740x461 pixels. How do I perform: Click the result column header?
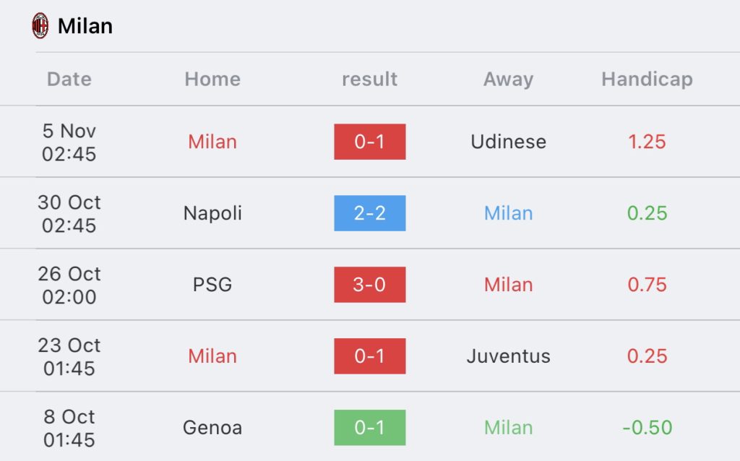(x=369, y=79)
